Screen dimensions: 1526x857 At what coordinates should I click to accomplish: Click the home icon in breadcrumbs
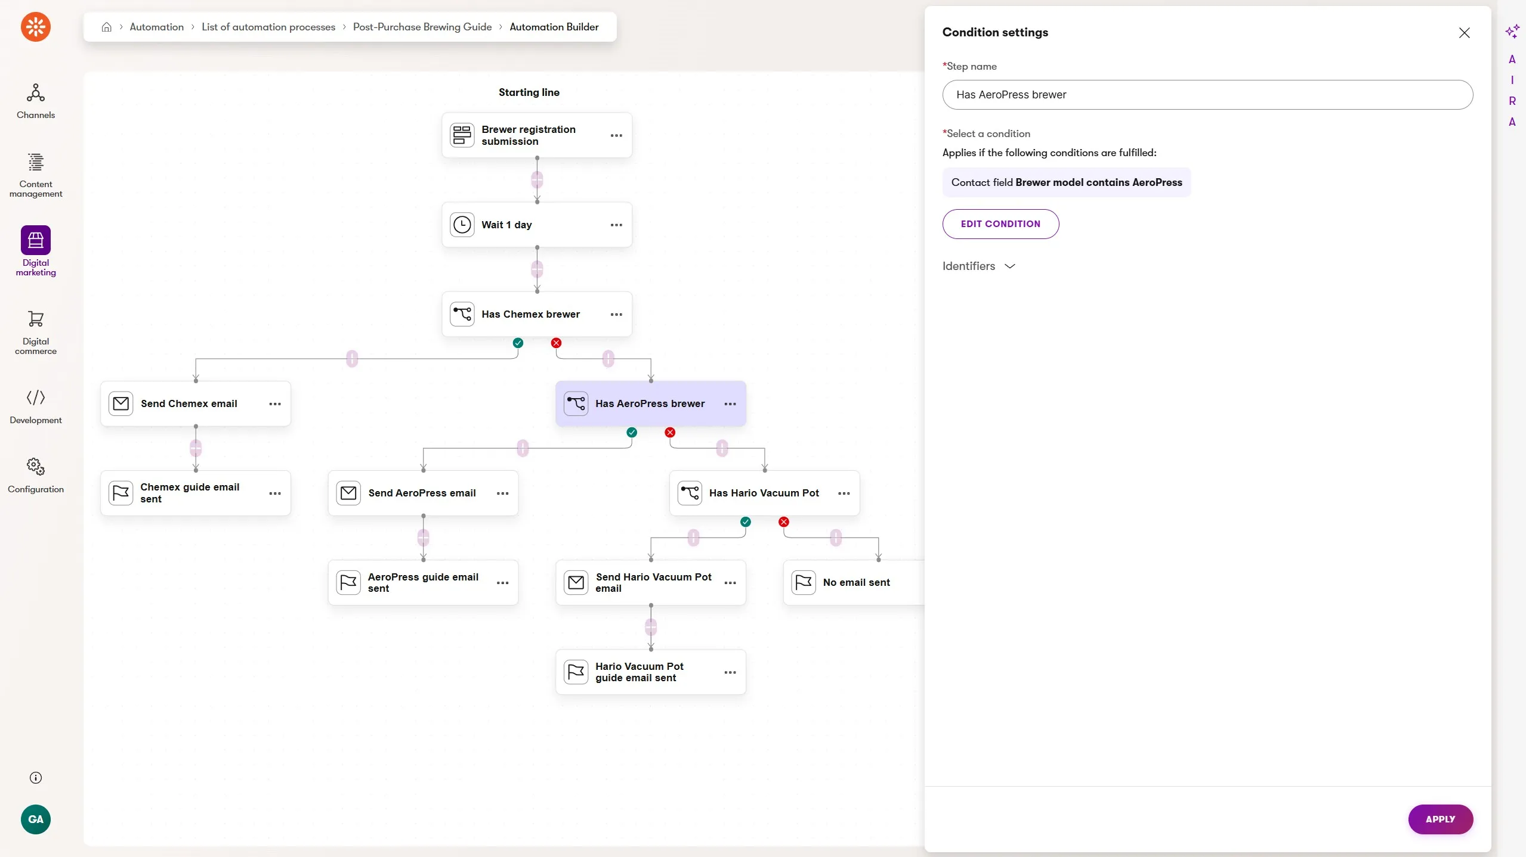pos(107,27)
